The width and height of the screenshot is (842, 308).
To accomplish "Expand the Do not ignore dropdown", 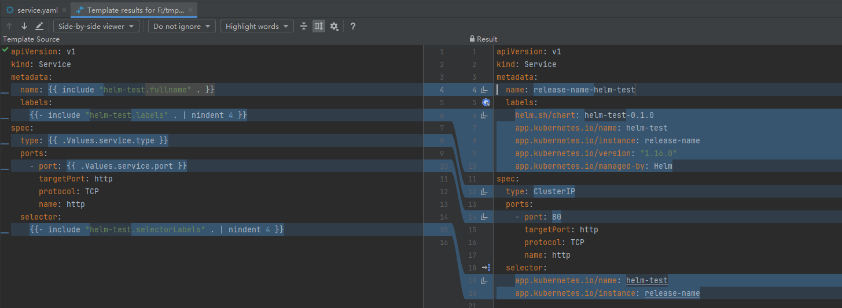I will (182, 26).
